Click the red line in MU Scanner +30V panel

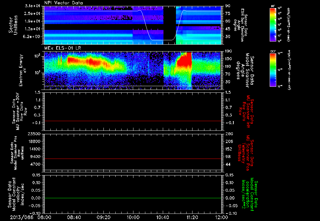(x=132, y=121)
